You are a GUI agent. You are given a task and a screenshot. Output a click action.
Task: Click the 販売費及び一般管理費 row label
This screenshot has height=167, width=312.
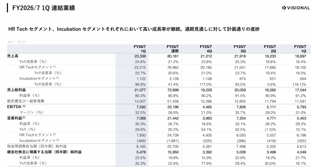point(26,101)
